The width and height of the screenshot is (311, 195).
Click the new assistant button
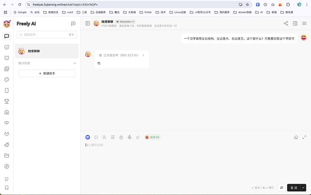[47, 73]
